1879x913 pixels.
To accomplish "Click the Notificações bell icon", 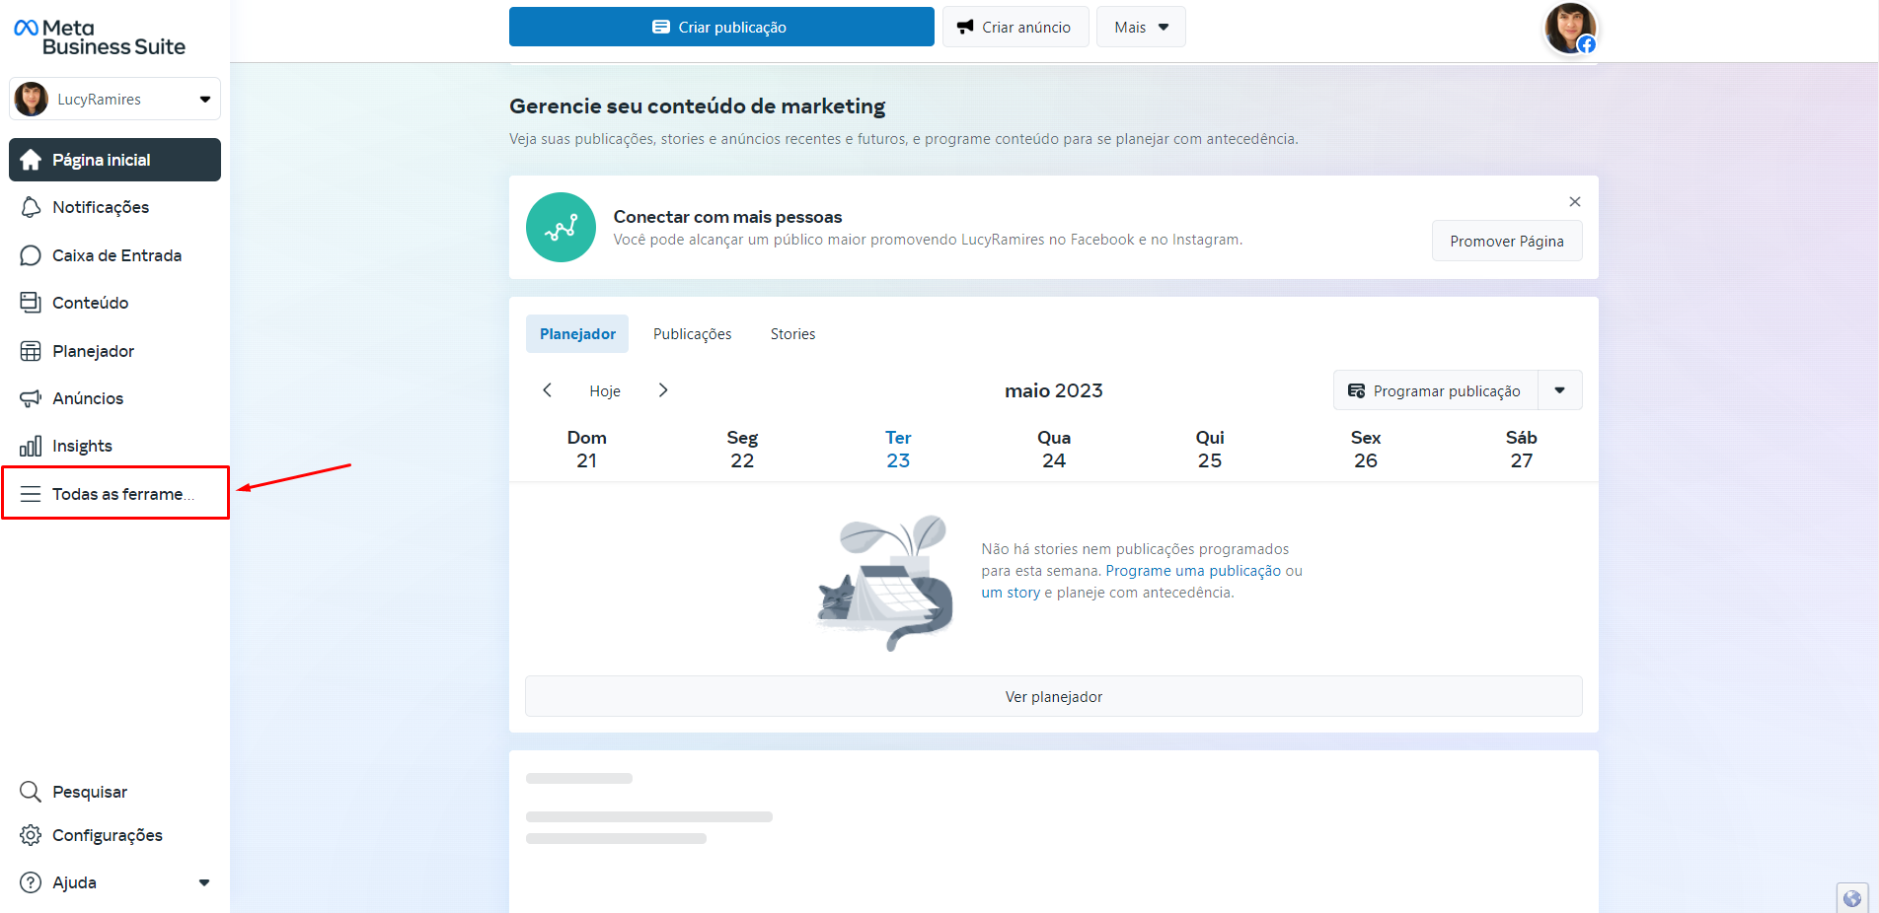I will 31,207.
